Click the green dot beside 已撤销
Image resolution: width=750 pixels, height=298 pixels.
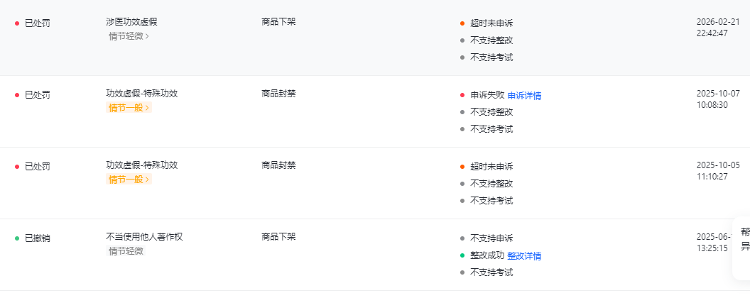coord(17,238)
